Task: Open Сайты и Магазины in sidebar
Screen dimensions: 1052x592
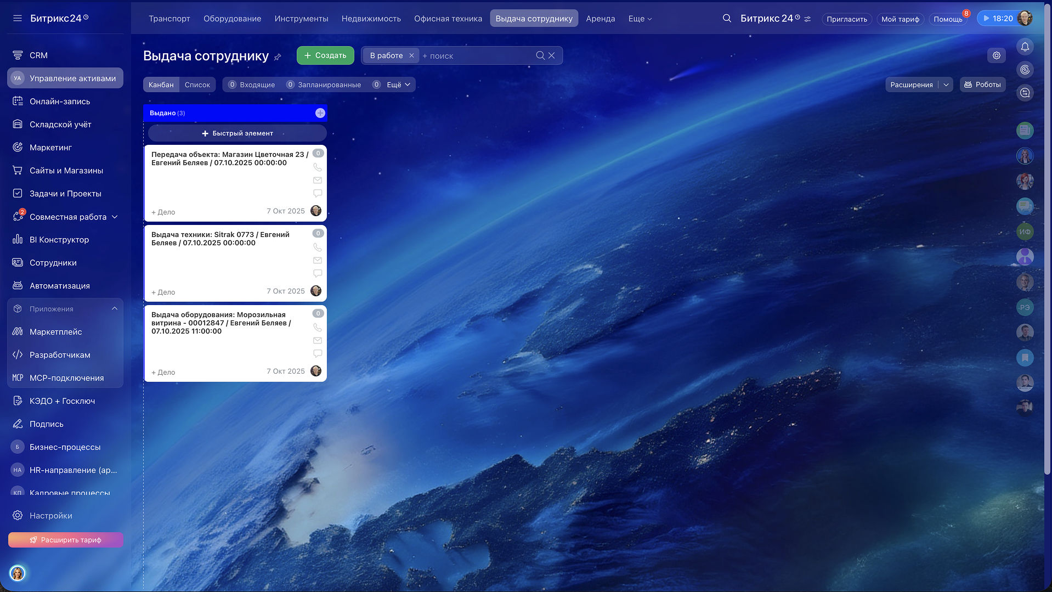Action: point(65,171)
